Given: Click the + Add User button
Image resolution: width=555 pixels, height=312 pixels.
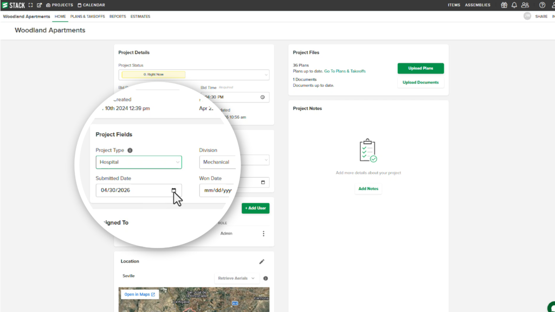Looking at the screenshot, I should coord(256,209).
